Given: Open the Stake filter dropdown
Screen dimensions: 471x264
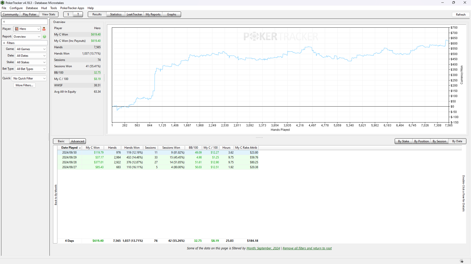Looking at the screenshot, I should [x=31, y=62].
